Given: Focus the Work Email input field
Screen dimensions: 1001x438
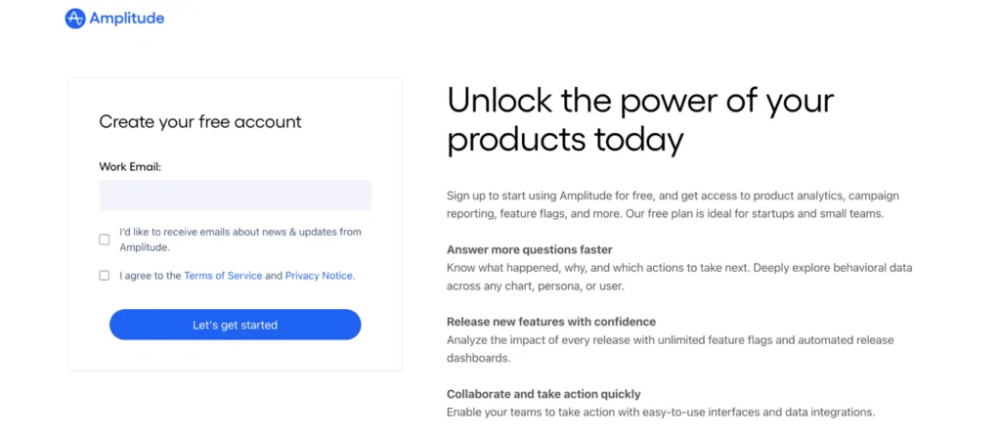Looking at the screenshot, I should coord(235,196).
